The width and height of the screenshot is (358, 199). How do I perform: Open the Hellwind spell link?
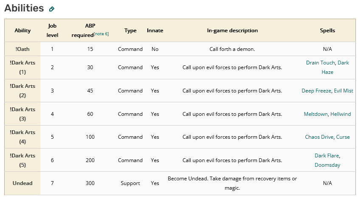point(341,114)
